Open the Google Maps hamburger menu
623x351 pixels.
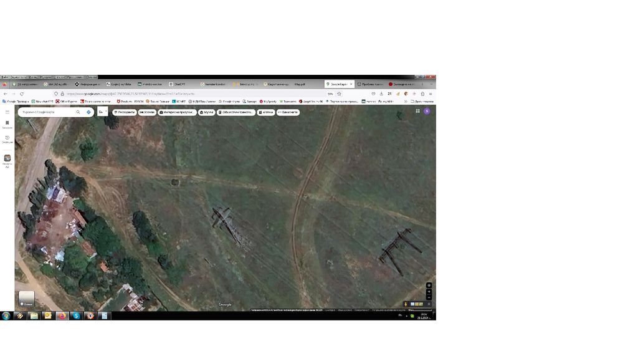(x=7, y=112)
